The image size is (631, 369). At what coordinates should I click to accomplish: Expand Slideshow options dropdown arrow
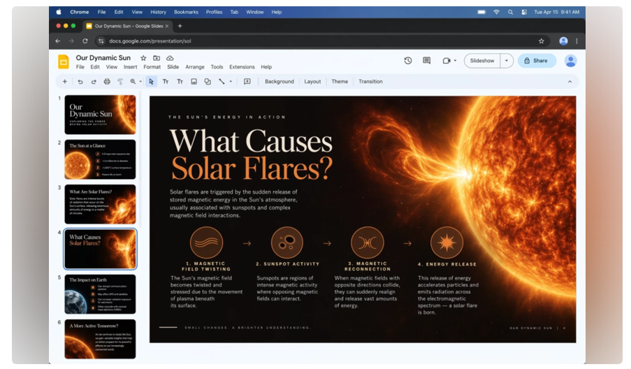pos(507,61)
